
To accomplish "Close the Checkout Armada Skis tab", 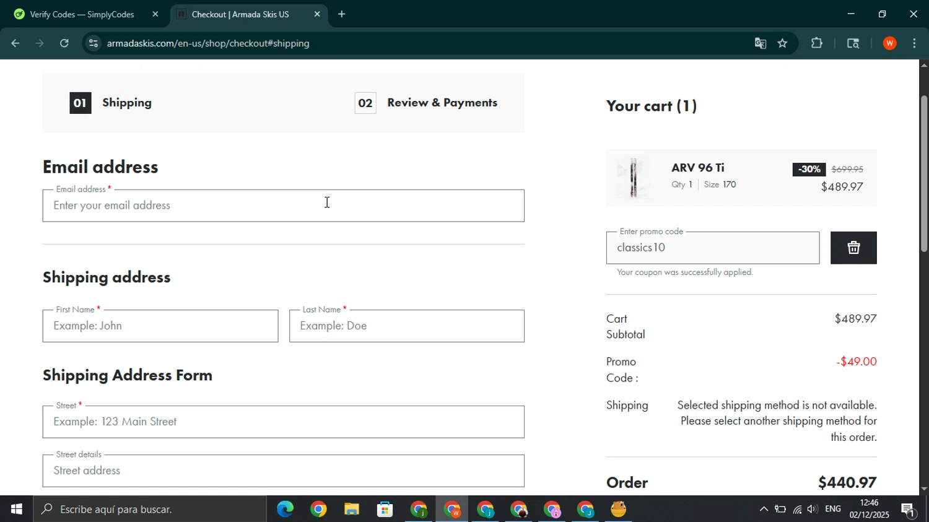I will [x=317, y=14].
